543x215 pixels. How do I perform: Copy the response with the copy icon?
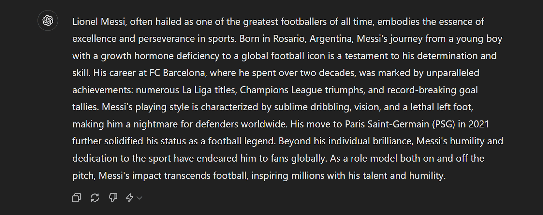[77, 198]
